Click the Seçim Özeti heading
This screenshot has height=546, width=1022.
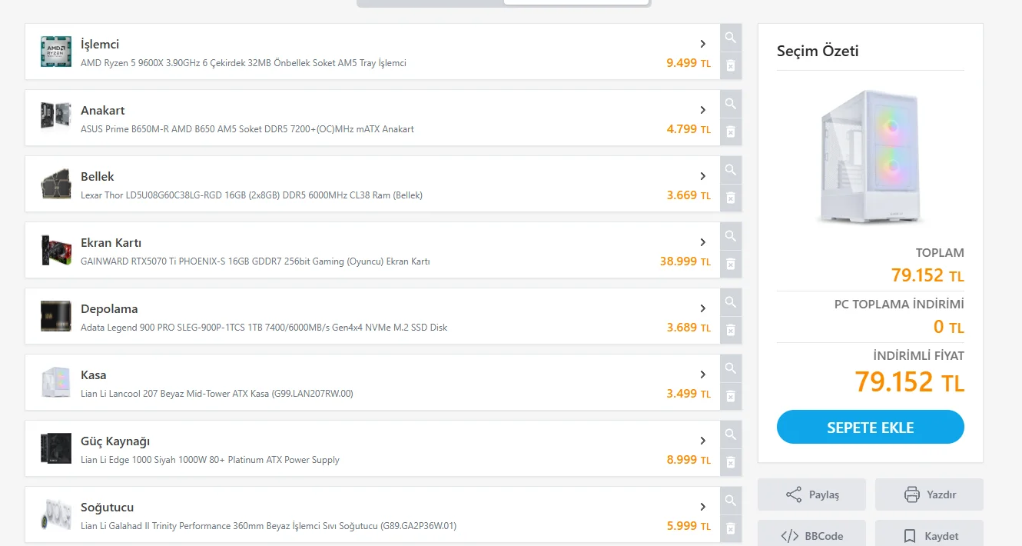[x=818, y=52]
